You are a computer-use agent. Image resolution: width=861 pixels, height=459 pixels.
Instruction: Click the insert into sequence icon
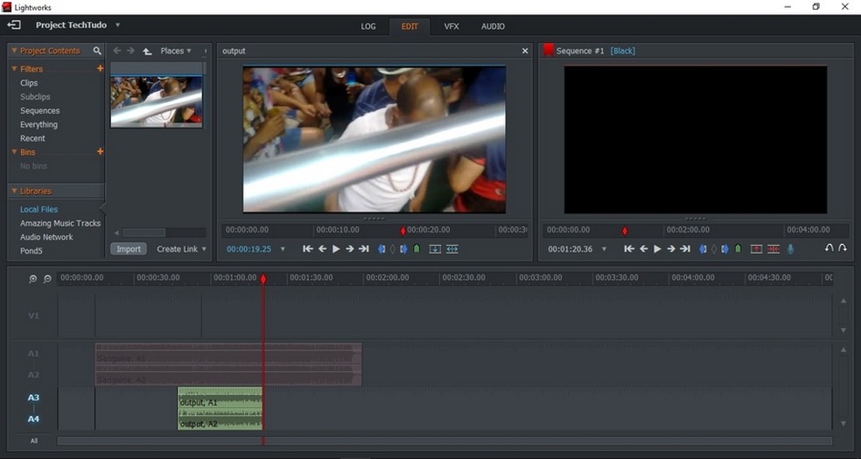(x=435, y=249)
